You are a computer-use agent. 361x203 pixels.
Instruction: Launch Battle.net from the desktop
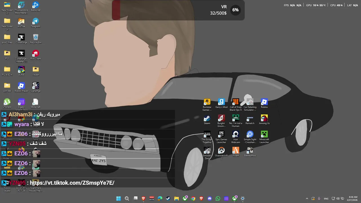pos(36,6)
